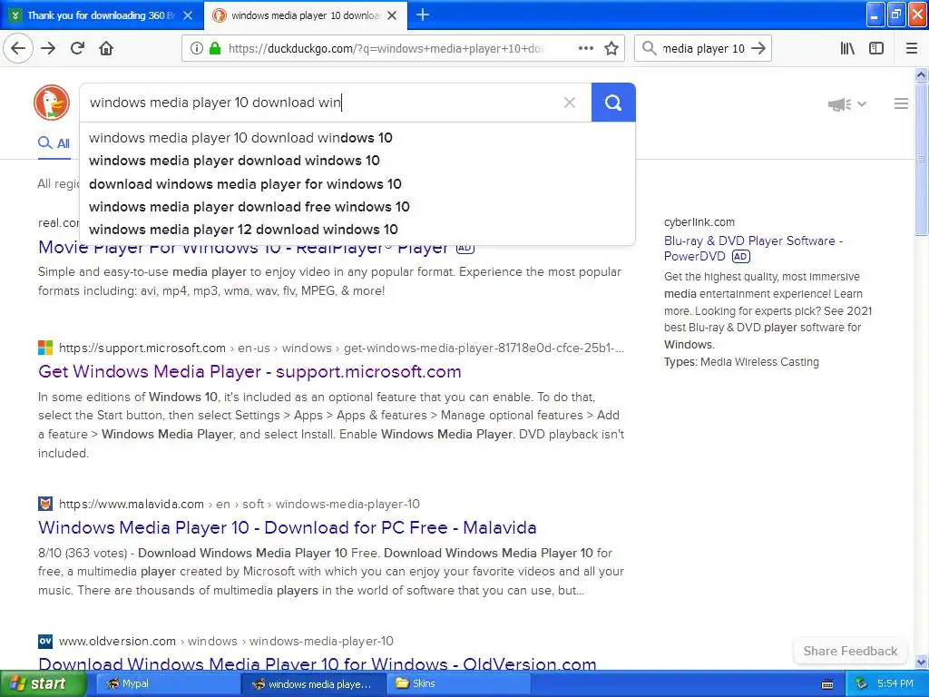Viewport: 929px width, 697px height.
Task: Choose suggestion 'windows media player download free windows 10'
Action: 249,207
